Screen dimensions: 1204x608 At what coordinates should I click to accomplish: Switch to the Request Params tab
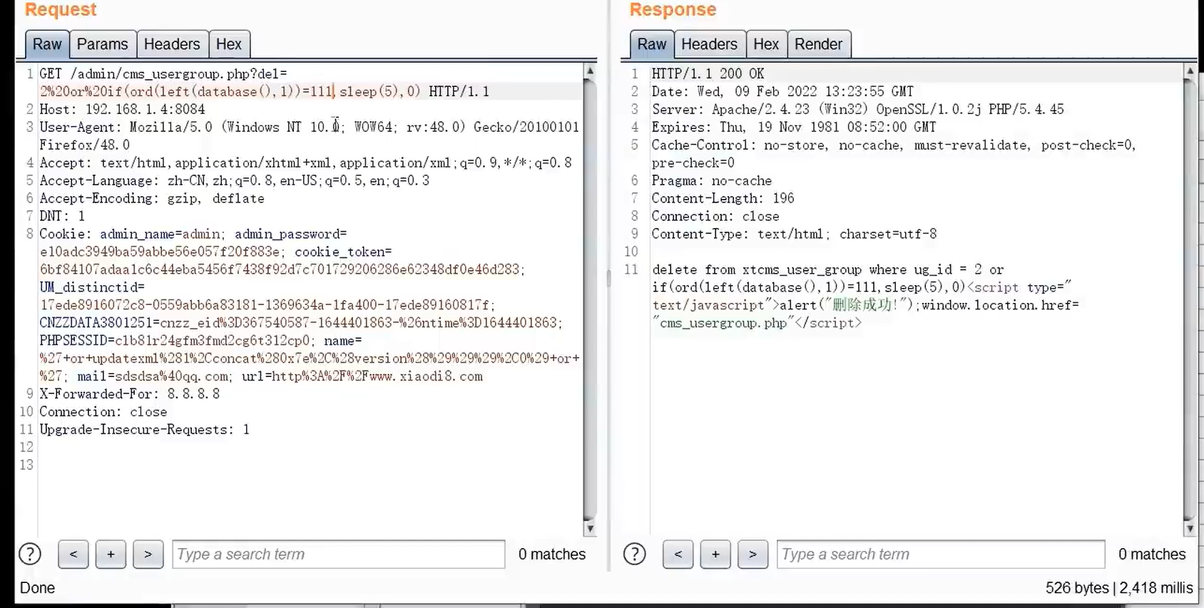[102, 44]
